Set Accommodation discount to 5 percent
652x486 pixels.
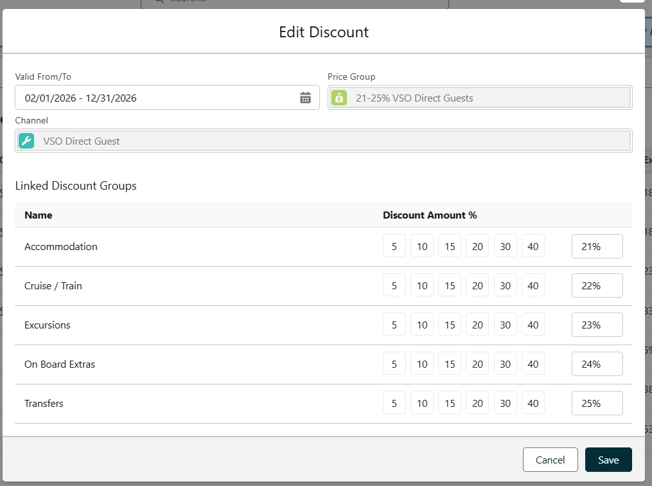click(394, 246)
